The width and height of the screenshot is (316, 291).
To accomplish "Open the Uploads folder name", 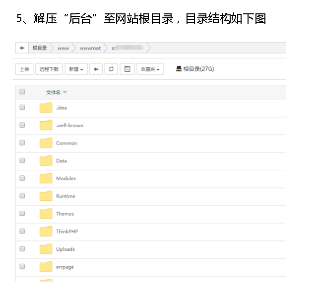I will pos(65,249).
